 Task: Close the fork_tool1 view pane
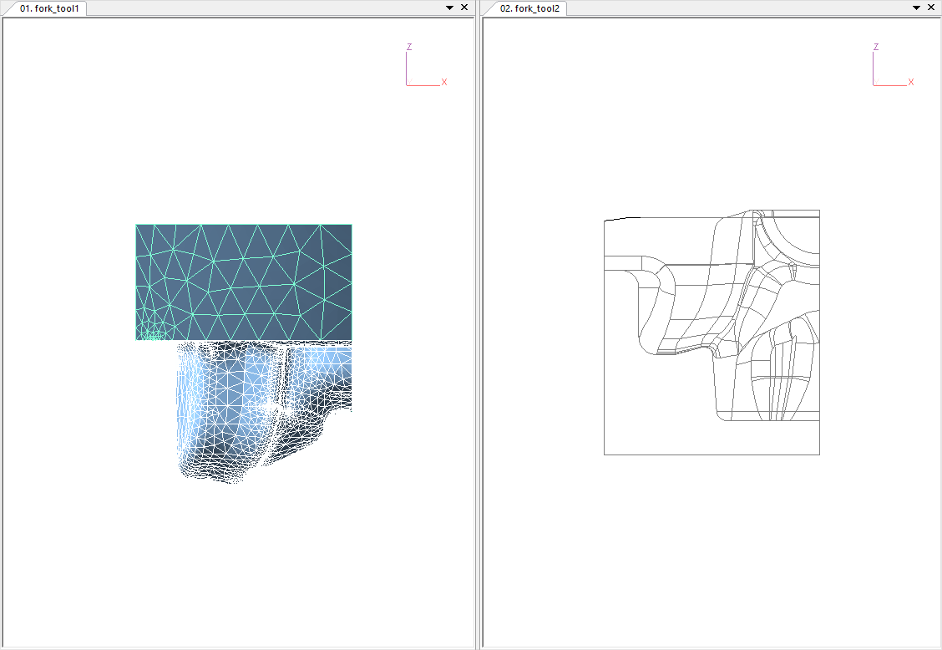464,8
